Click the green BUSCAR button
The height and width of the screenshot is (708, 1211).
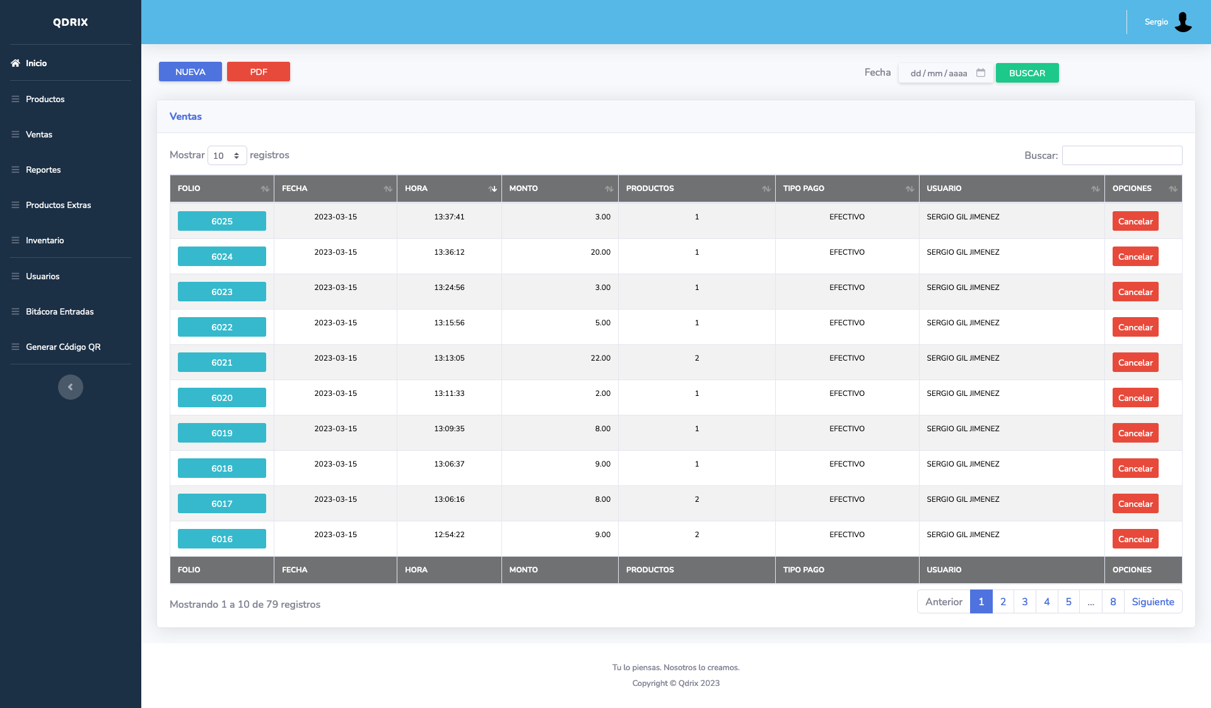[1027, 73]
